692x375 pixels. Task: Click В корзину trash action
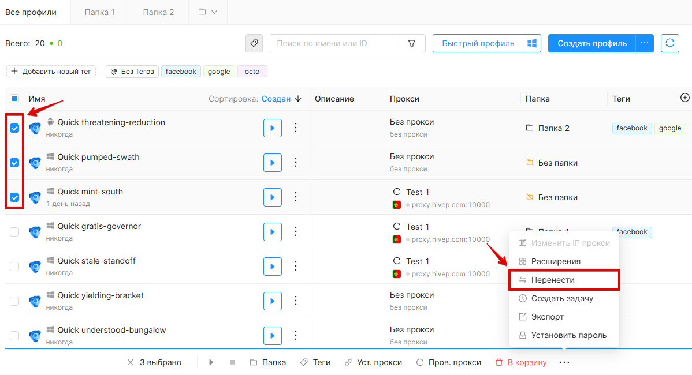[521, 362]
